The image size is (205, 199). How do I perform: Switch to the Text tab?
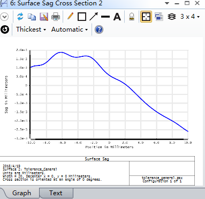pyautogui.click(x=56, y=193)
